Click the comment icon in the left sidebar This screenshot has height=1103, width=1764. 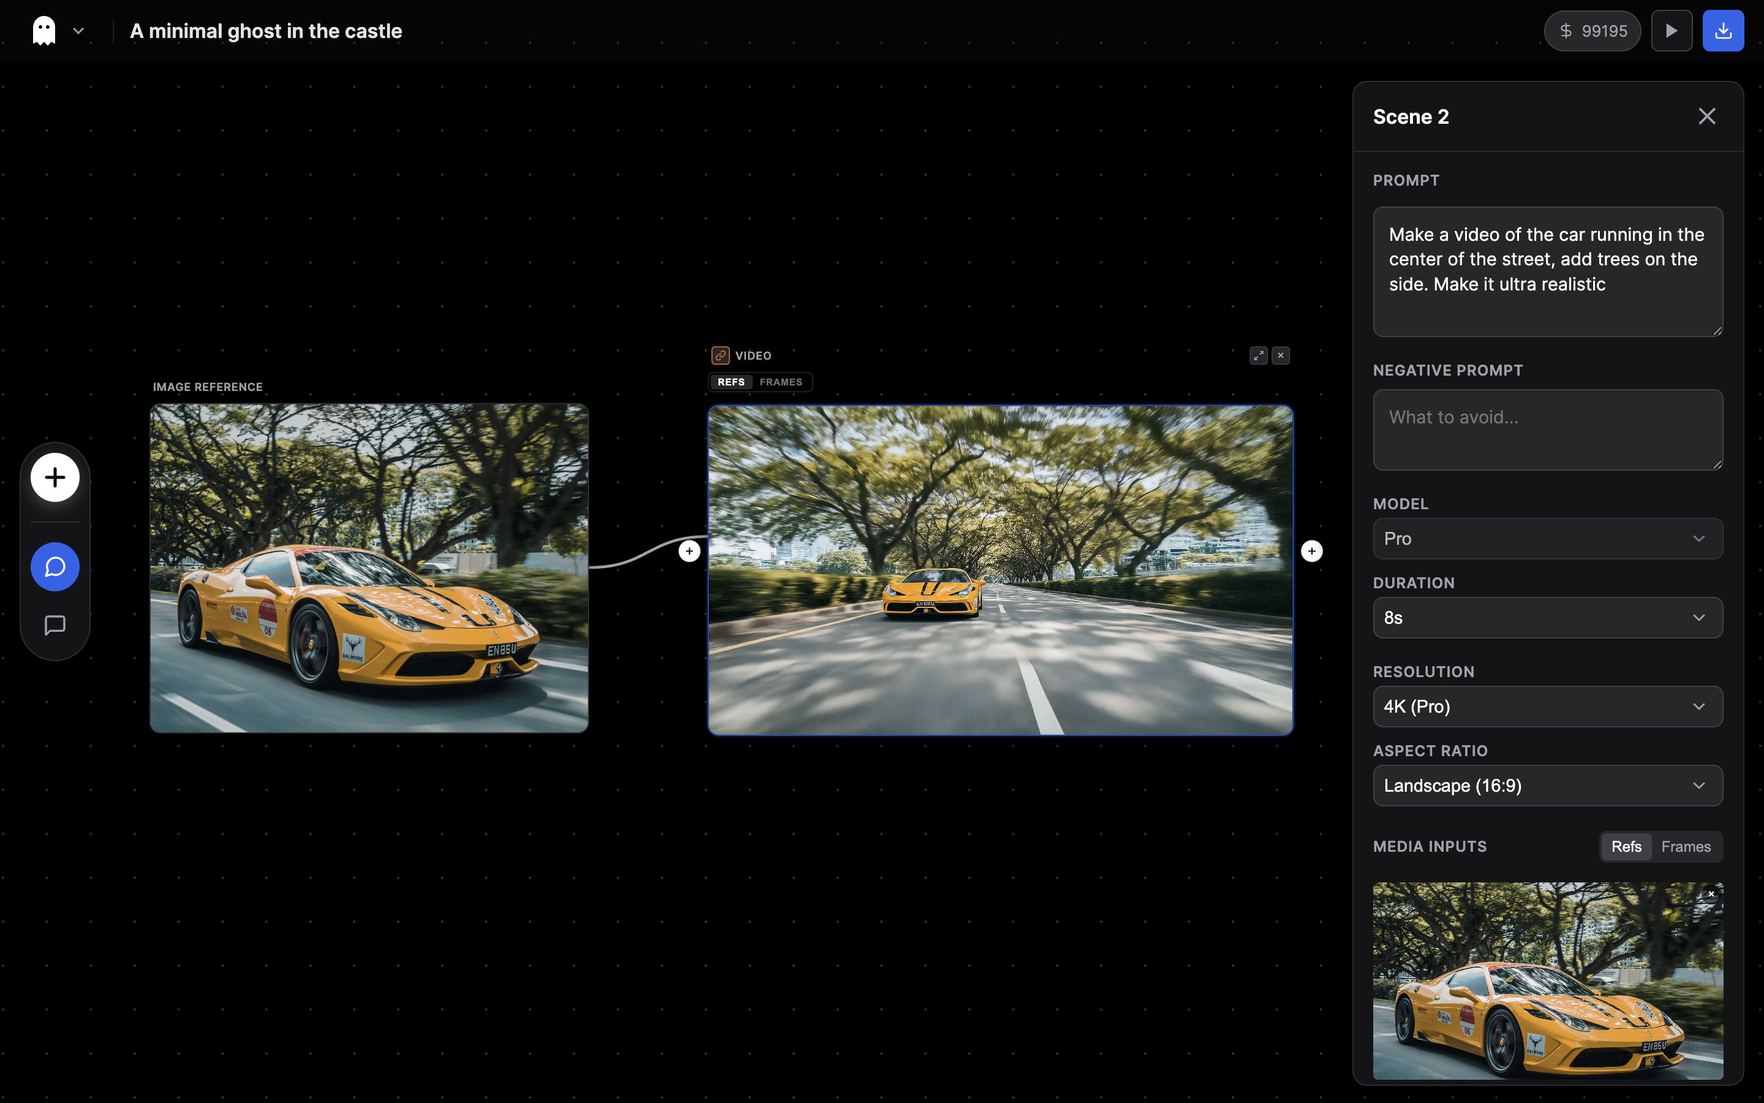pos(54,624)
